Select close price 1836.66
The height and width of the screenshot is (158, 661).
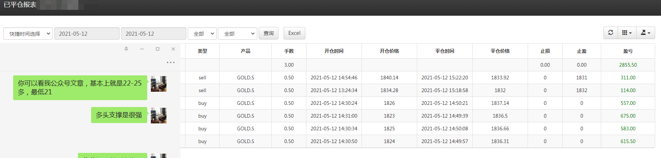[500, 129]
